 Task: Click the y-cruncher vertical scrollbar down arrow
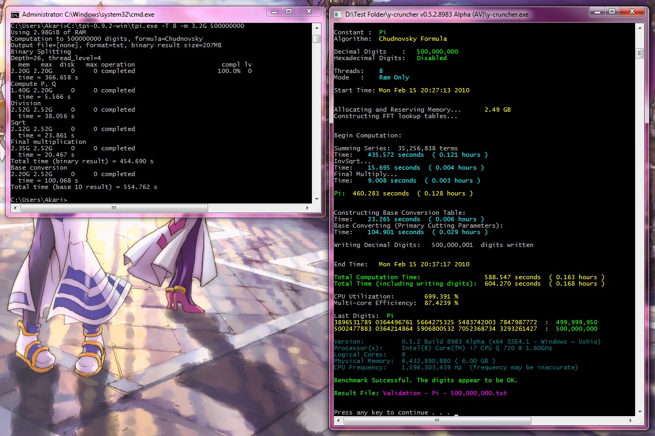point(640,411)
